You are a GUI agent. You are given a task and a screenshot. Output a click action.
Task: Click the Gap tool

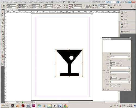click(3, 20)
